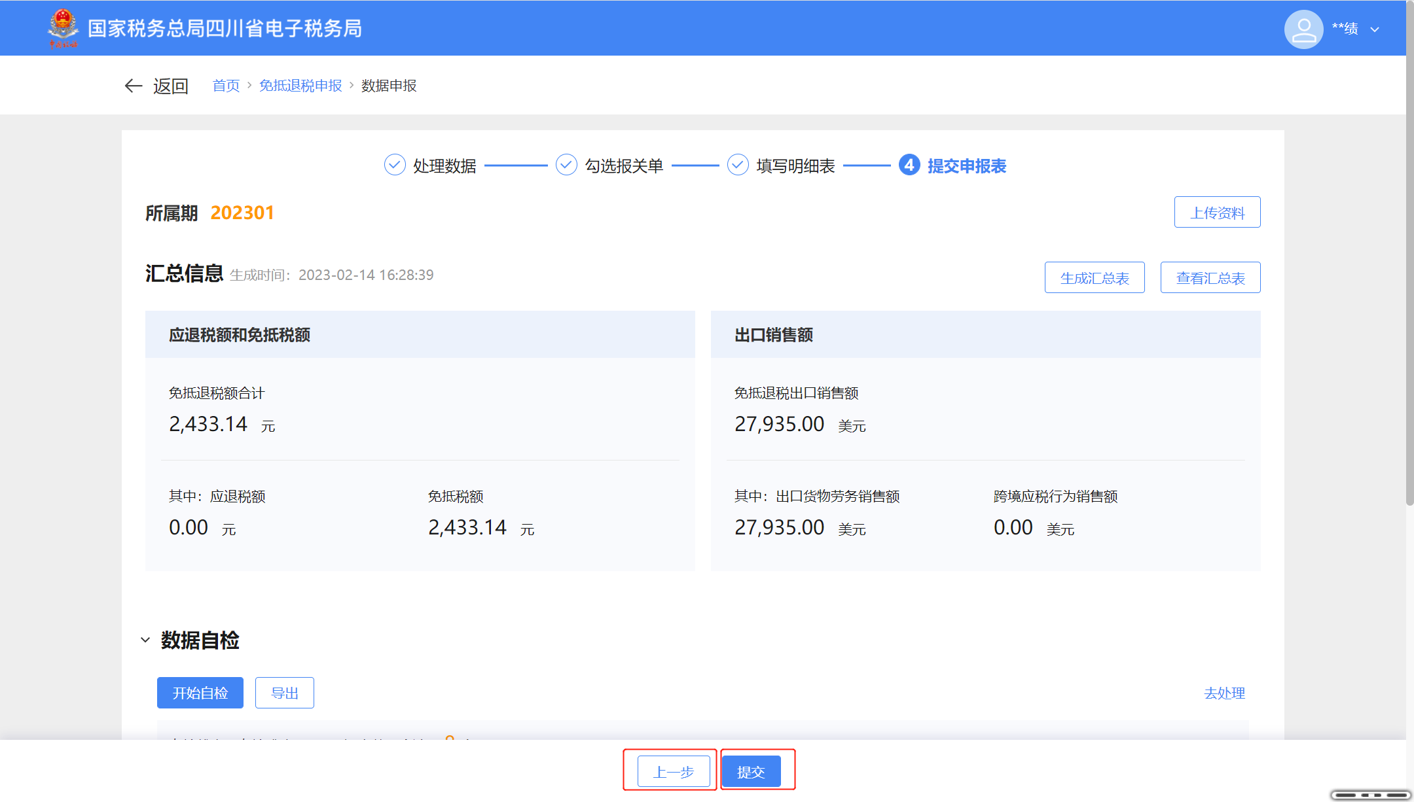The image size is (1414, 802).
Task: Click the 上传资料 button
Action: click(x=1217, y=212)
